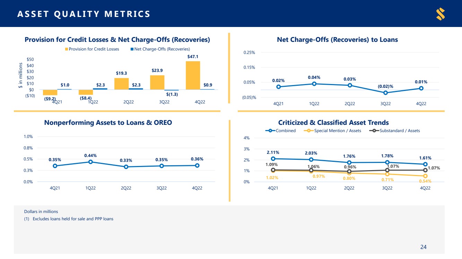This screenshot has height=259, width=462.
Task: Click the Excludes loans held for sale footnote
Action: point(69,219)
